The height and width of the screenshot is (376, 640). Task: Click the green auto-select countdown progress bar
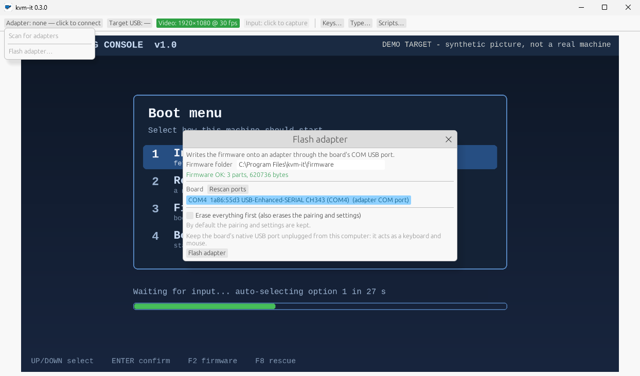coord(320,307)
